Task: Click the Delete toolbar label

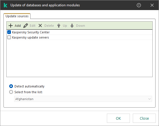Action: pos(49,26)
